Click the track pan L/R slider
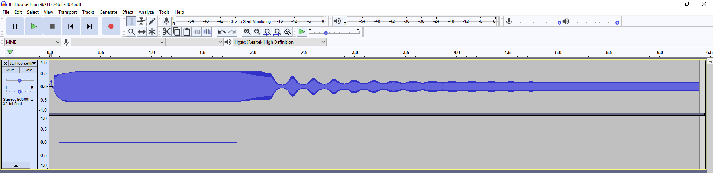Viewport: 713px width, 173px height. click(x=20, y=91)
